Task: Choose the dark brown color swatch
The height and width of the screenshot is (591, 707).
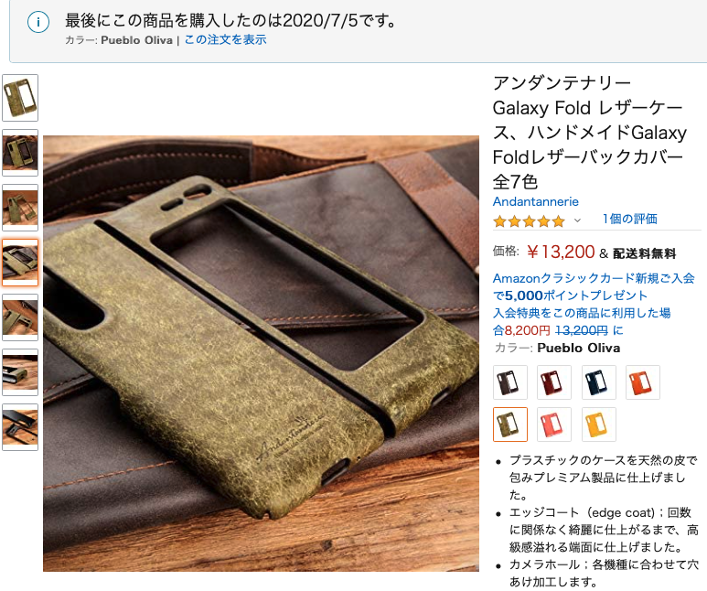Action: (x=510, y=382)
